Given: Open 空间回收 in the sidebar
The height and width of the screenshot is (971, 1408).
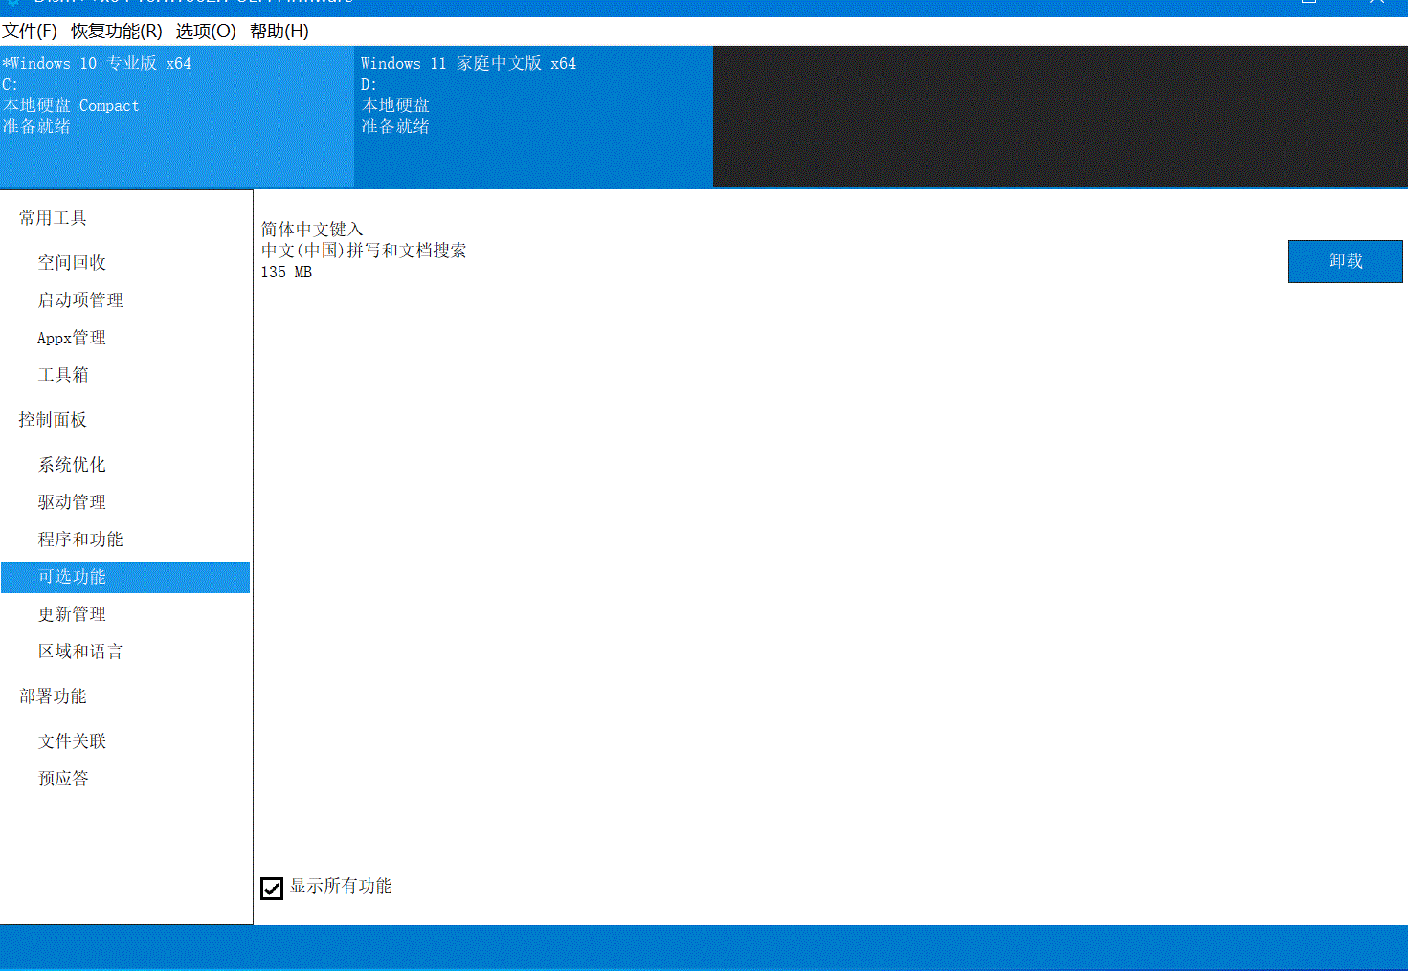Looking at the screenshot, I should 72,263.
